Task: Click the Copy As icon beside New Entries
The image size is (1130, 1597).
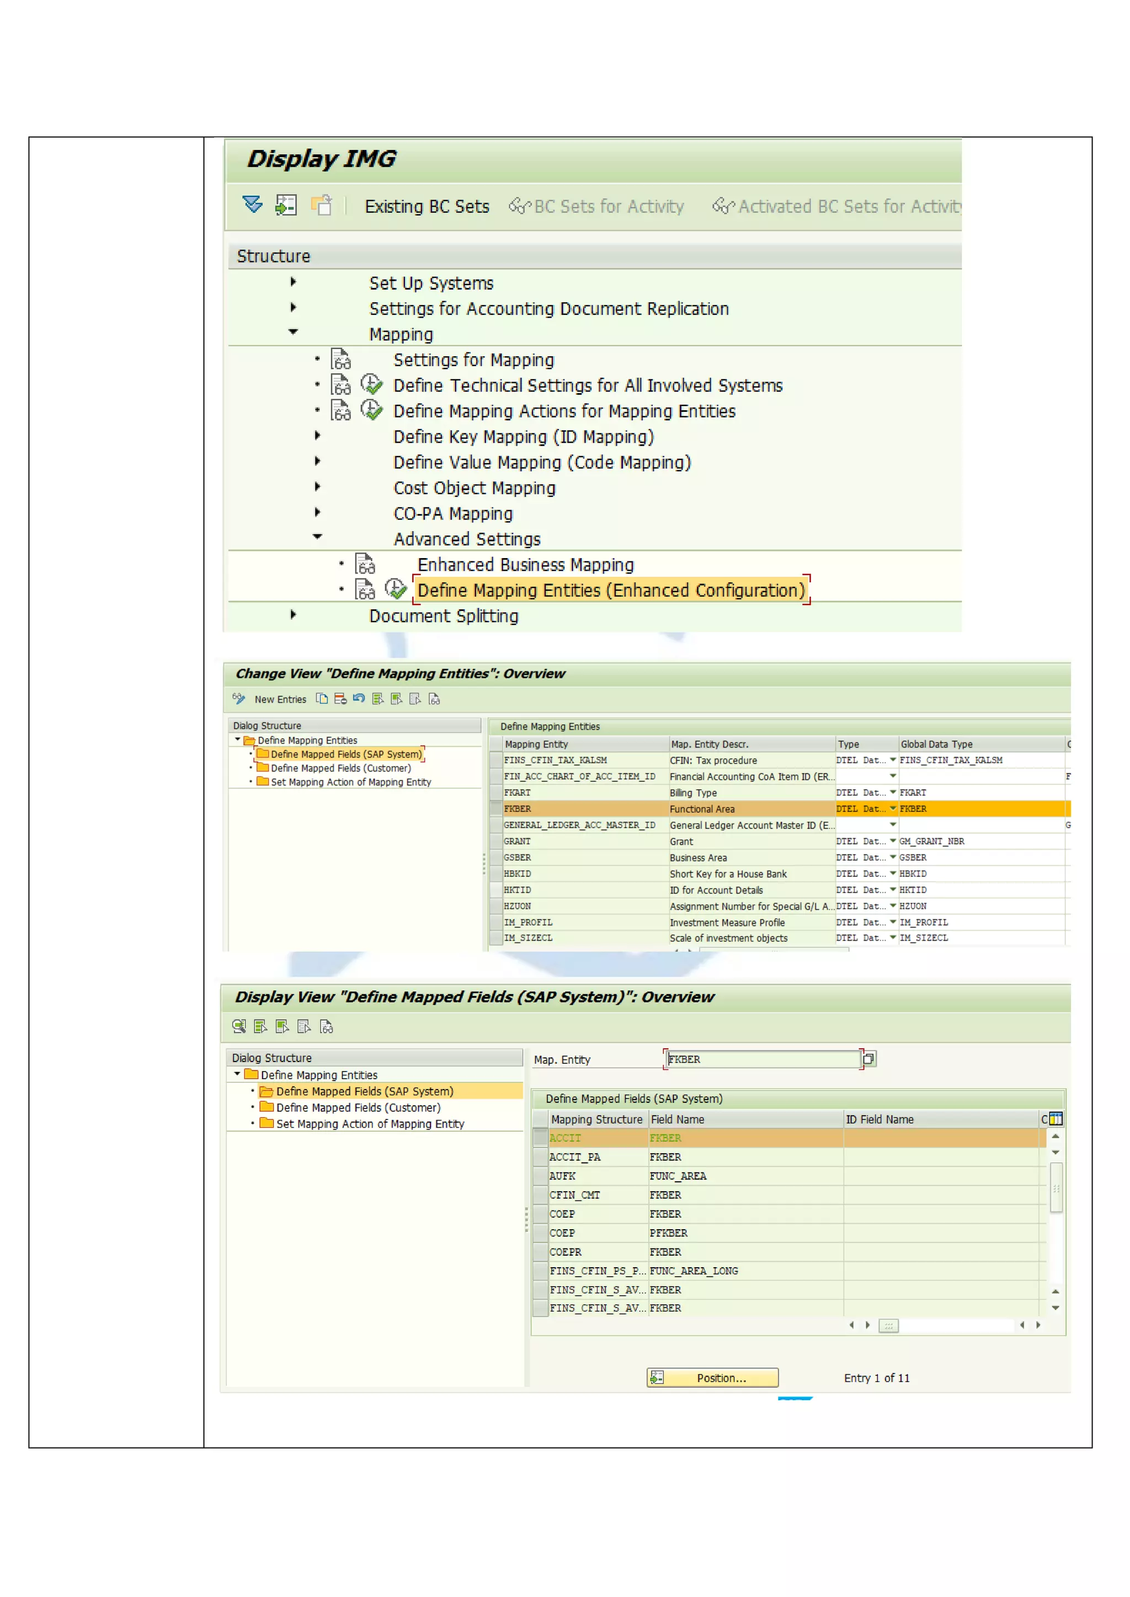Action: (x=322, y=699)
